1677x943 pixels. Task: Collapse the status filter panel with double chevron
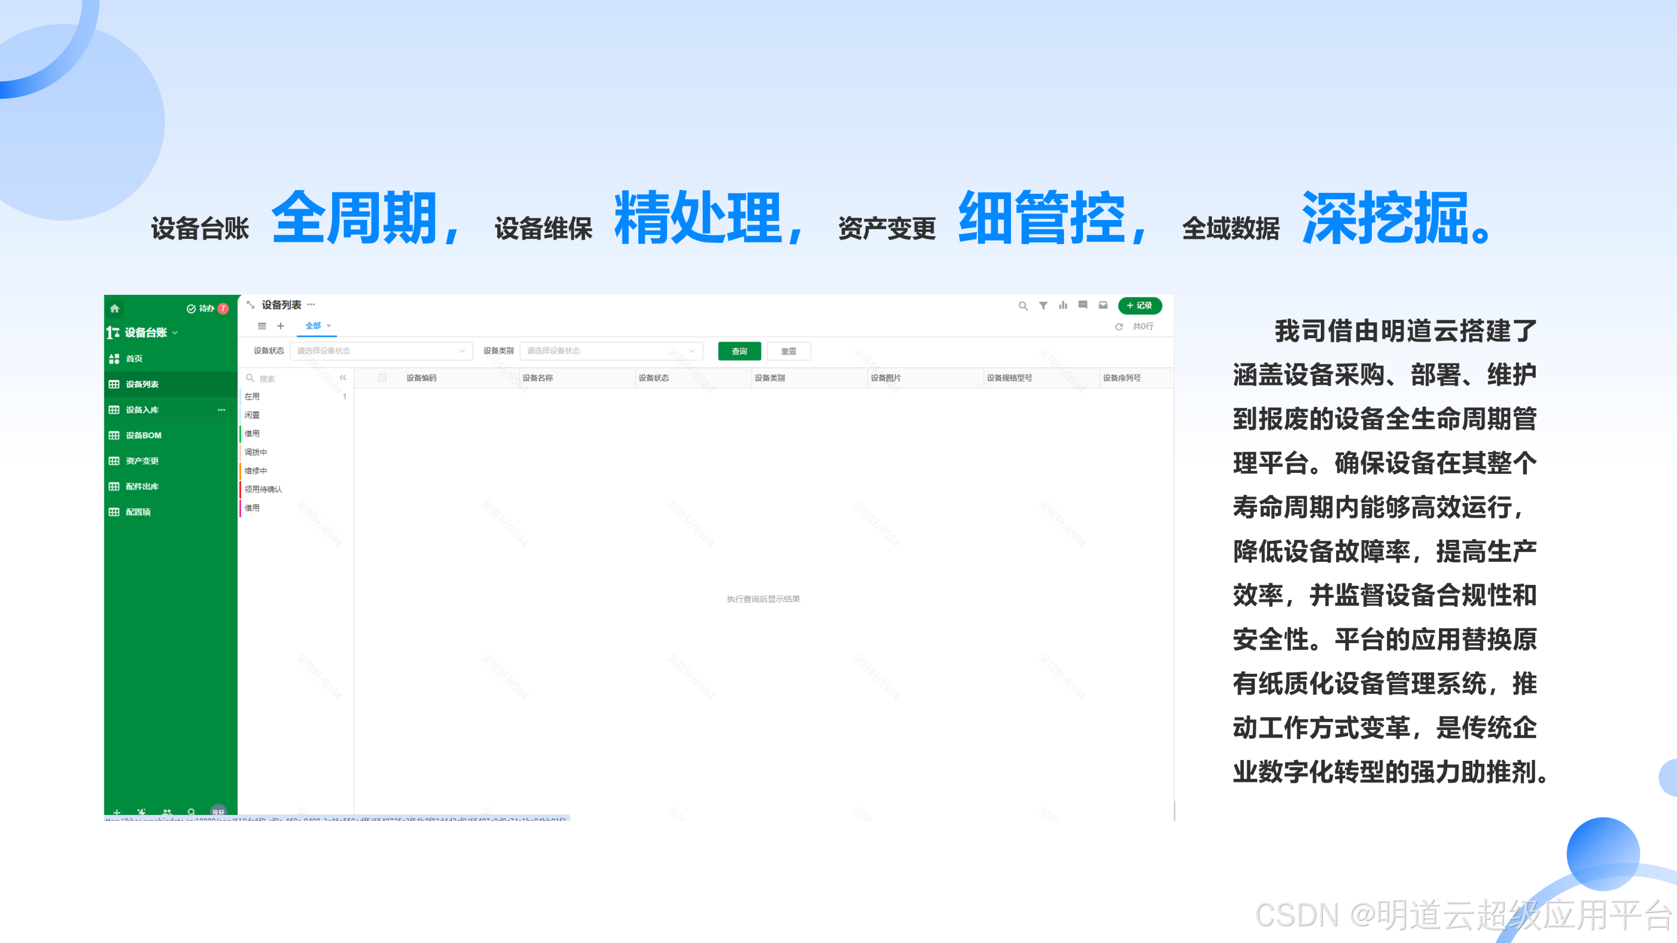343,378
